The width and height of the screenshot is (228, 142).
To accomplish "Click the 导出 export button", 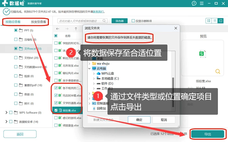I will tap(208, 134).
